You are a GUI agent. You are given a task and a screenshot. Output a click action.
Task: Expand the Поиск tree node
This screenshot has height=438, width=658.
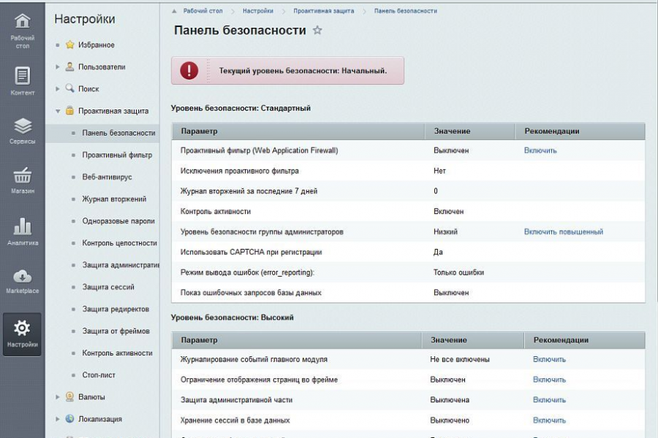tap(58, 89)
